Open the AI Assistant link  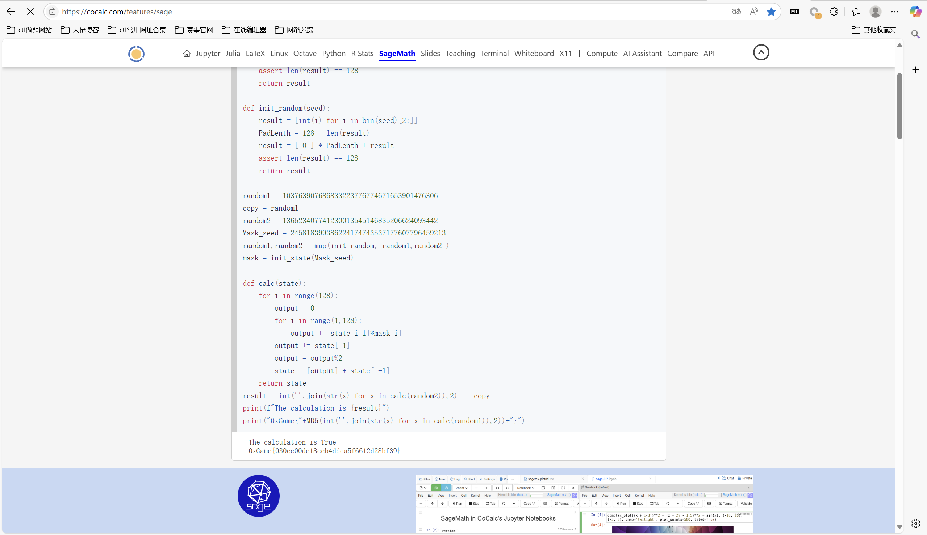[642, 54]
